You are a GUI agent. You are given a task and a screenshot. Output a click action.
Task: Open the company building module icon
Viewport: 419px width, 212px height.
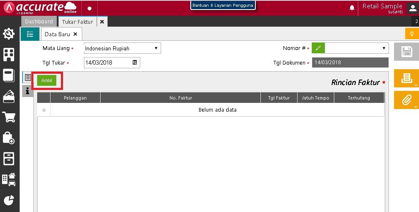[x=9, y=54]
